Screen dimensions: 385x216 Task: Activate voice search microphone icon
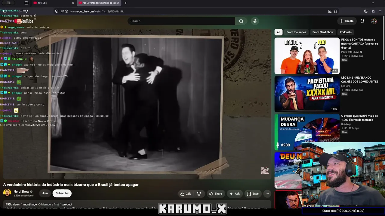coord(255,21)
